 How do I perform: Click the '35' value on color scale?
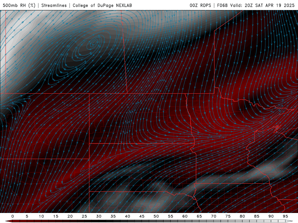coord(113,216)
